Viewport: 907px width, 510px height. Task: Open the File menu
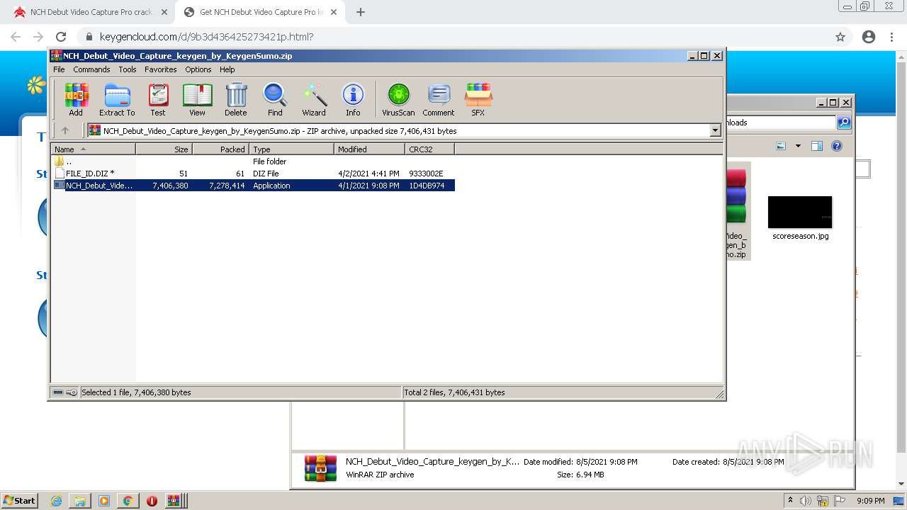point(59,69)
